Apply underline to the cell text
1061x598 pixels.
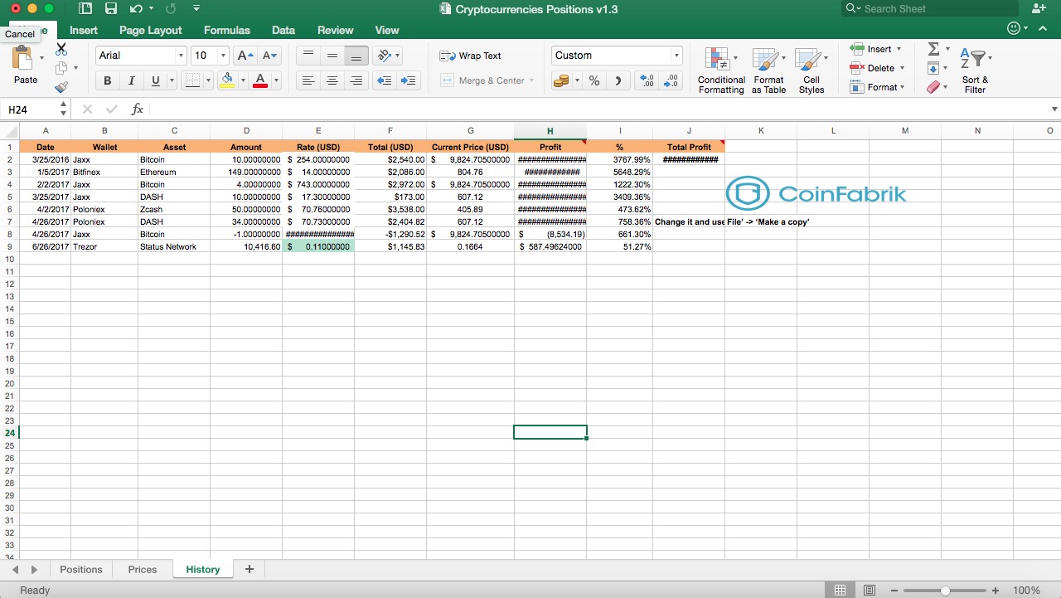coord(154,80)
